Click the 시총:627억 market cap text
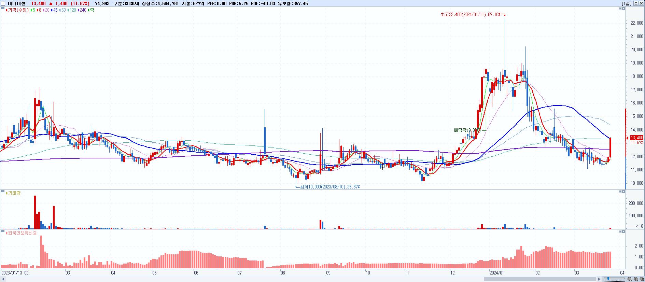The image size is (645, 282). pos(193,3)
